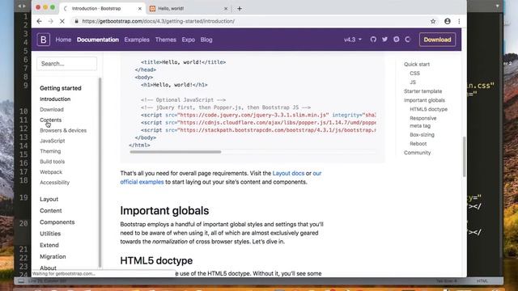Click the page vertical scrollbar thumb
Image resolution: width=518 pixels, height=291 pixels.
pyautogui.click(x=464, y=157)
